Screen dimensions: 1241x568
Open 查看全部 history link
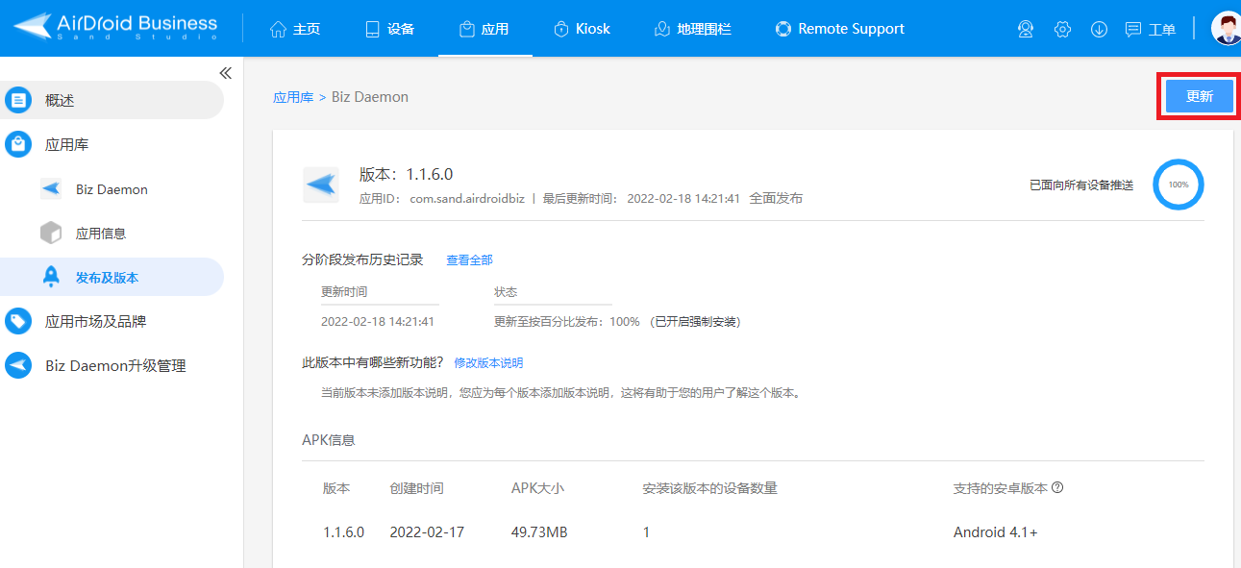click(x=469, y=259)
